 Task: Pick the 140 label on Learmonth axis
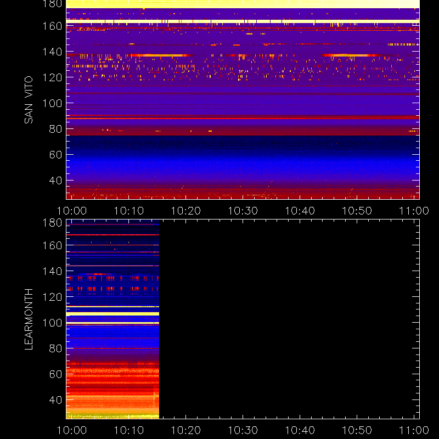52,271
